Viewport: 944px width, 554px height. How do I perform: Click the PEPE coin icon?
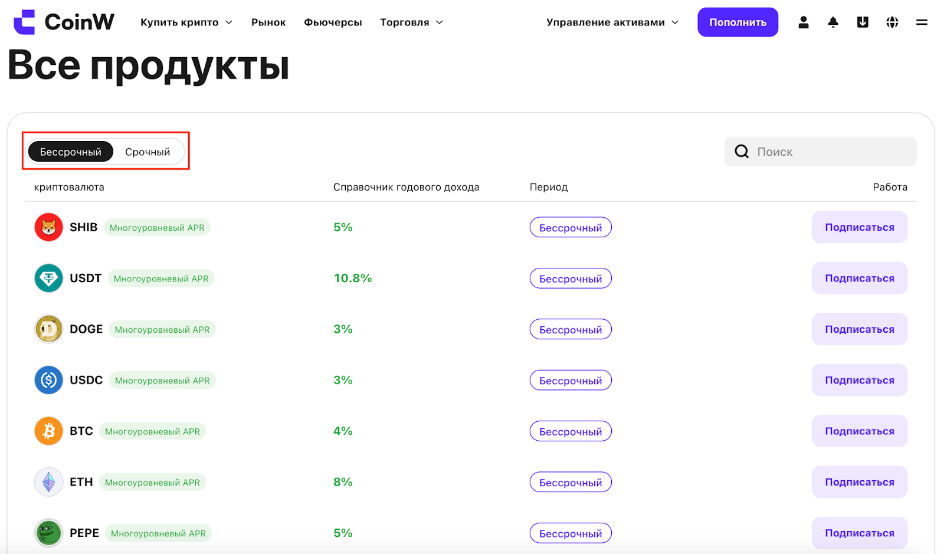(x=48, y=533)
